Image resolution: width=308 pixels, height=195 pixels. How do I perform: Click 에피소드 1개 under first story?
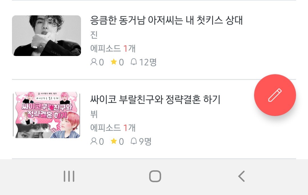click(x=113, y=48)
